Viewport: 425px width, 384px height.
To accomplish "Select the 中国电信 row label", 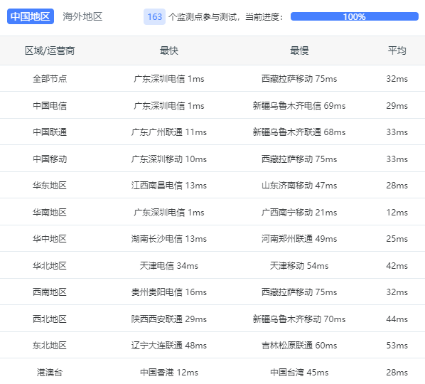I will tap(50, 105).
